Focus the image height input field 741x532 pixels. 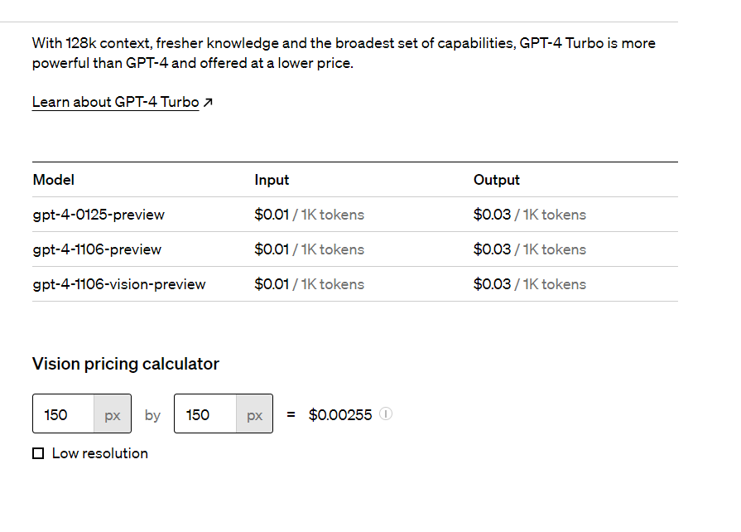[205, 414]
